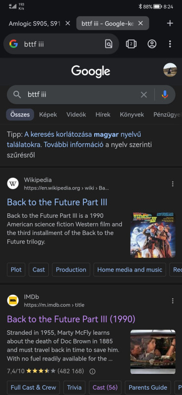Open the browser account profile icon
This screenshot has height=395, width=182.
click(x=152, y=44)
